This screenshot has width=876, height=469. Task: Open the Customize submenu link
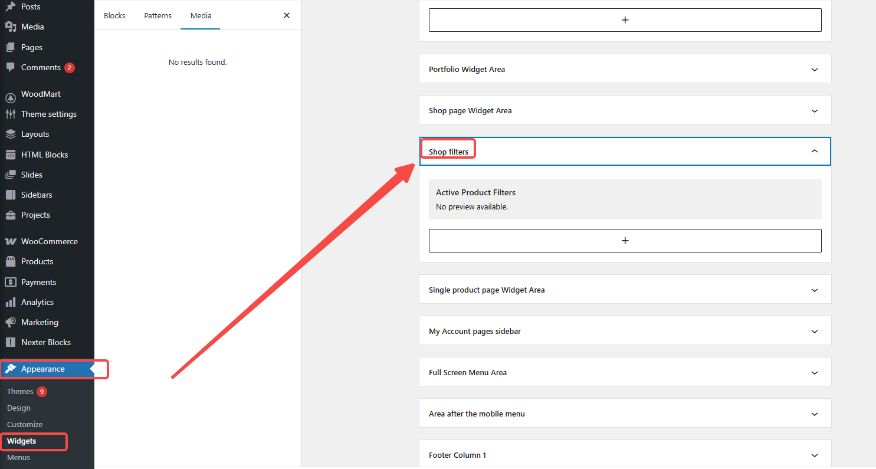[25, 425]
